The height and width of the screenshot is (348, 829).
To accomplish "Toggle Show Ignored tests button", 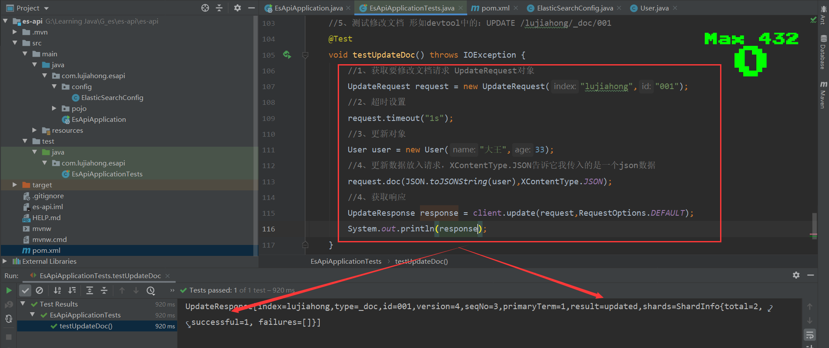I will coord(39,290).
